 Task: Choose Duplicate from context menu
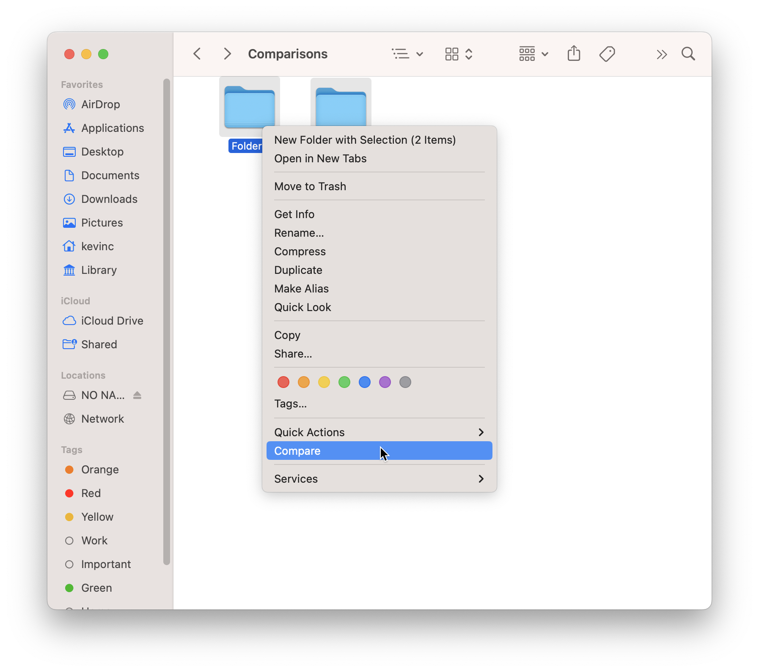pos(379,270)
